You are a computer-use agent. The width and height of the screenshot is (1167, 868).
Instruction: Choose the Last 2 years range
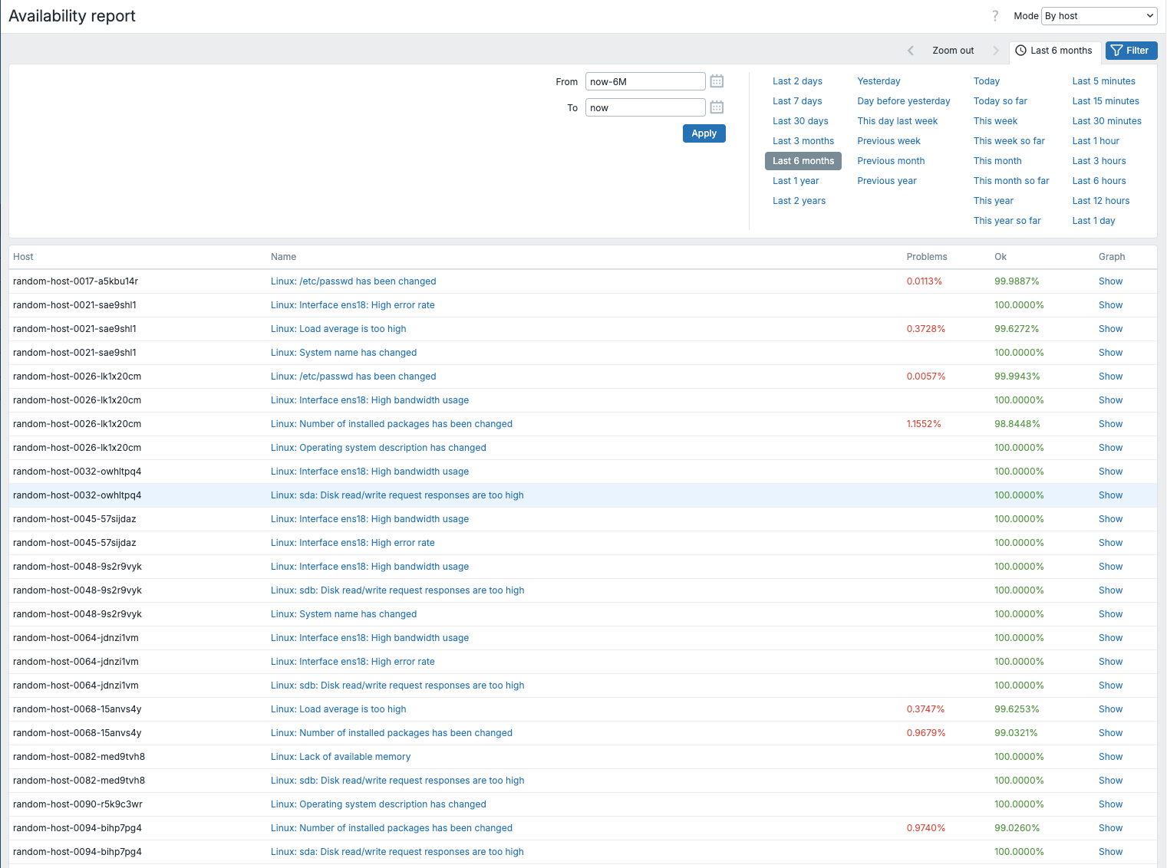coord(799,201)
